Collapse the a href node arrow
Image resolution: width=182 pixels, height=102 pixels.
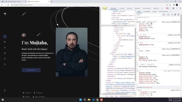[116, 34]
